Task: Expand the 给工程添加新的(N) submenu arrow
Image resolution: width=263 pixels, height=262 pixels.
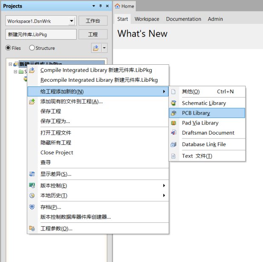Action: (x=164, y=92)
